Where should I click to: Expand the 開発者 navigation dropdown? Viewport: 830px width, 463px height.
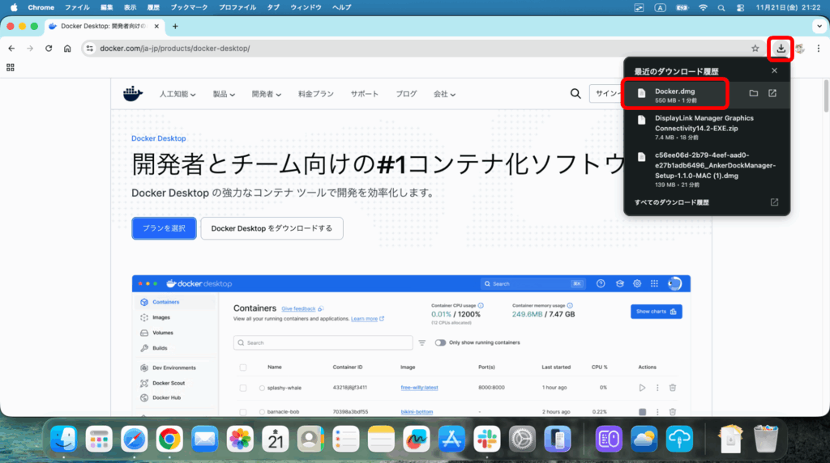(266, 94)
